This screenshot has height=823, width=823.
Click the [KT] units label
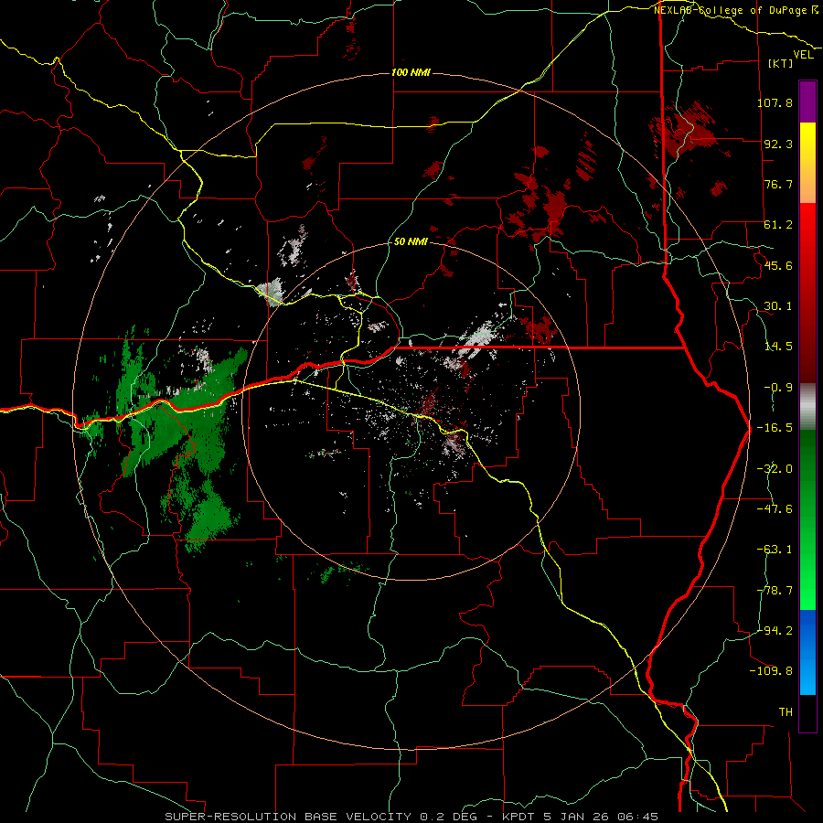pos(781,63)
